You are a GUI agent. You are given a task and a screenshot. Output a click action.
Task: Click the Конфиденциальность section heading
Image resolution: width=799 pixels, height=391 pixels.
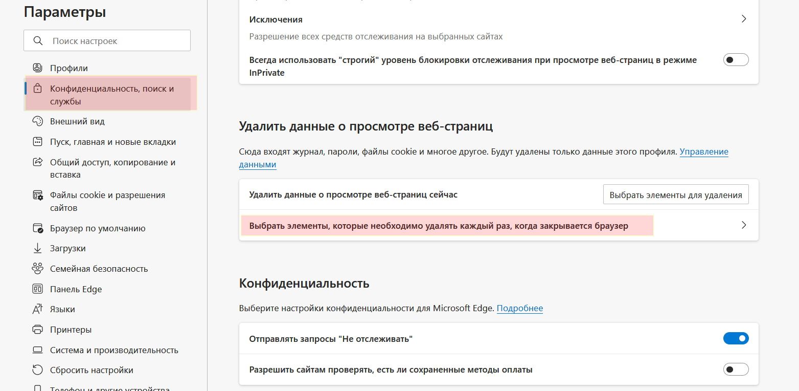pyautogui.click(x=304, y=283)
